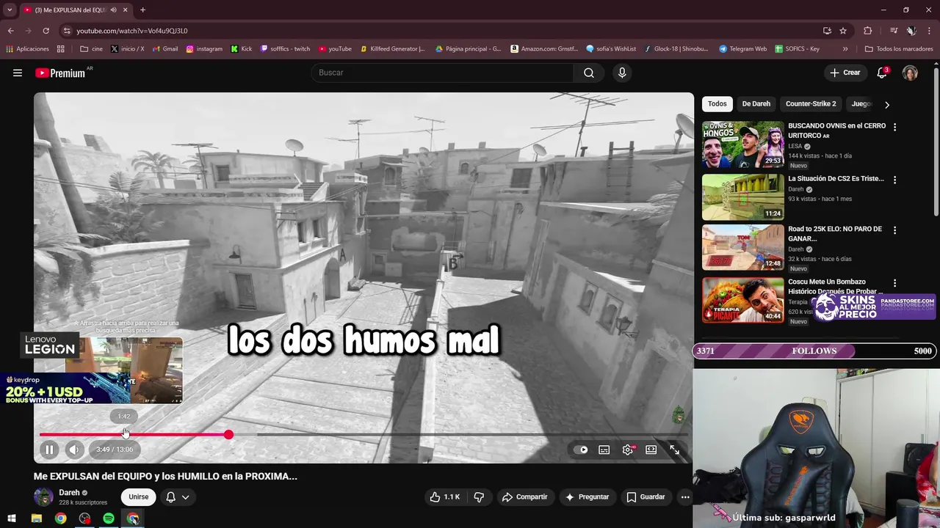
Task: Open File Explorer from the taskbar
Action: [37, 518]
